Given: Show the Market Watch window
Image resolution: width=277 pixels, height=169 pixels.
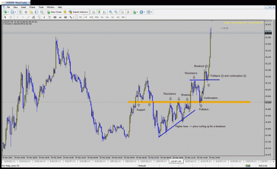Looking at the screenshot, I should tap(20, 12).
